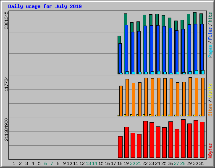Screen dimensions: 215x168
Task: Click the red KBytes bar for day 22
Action: (145, 139)
